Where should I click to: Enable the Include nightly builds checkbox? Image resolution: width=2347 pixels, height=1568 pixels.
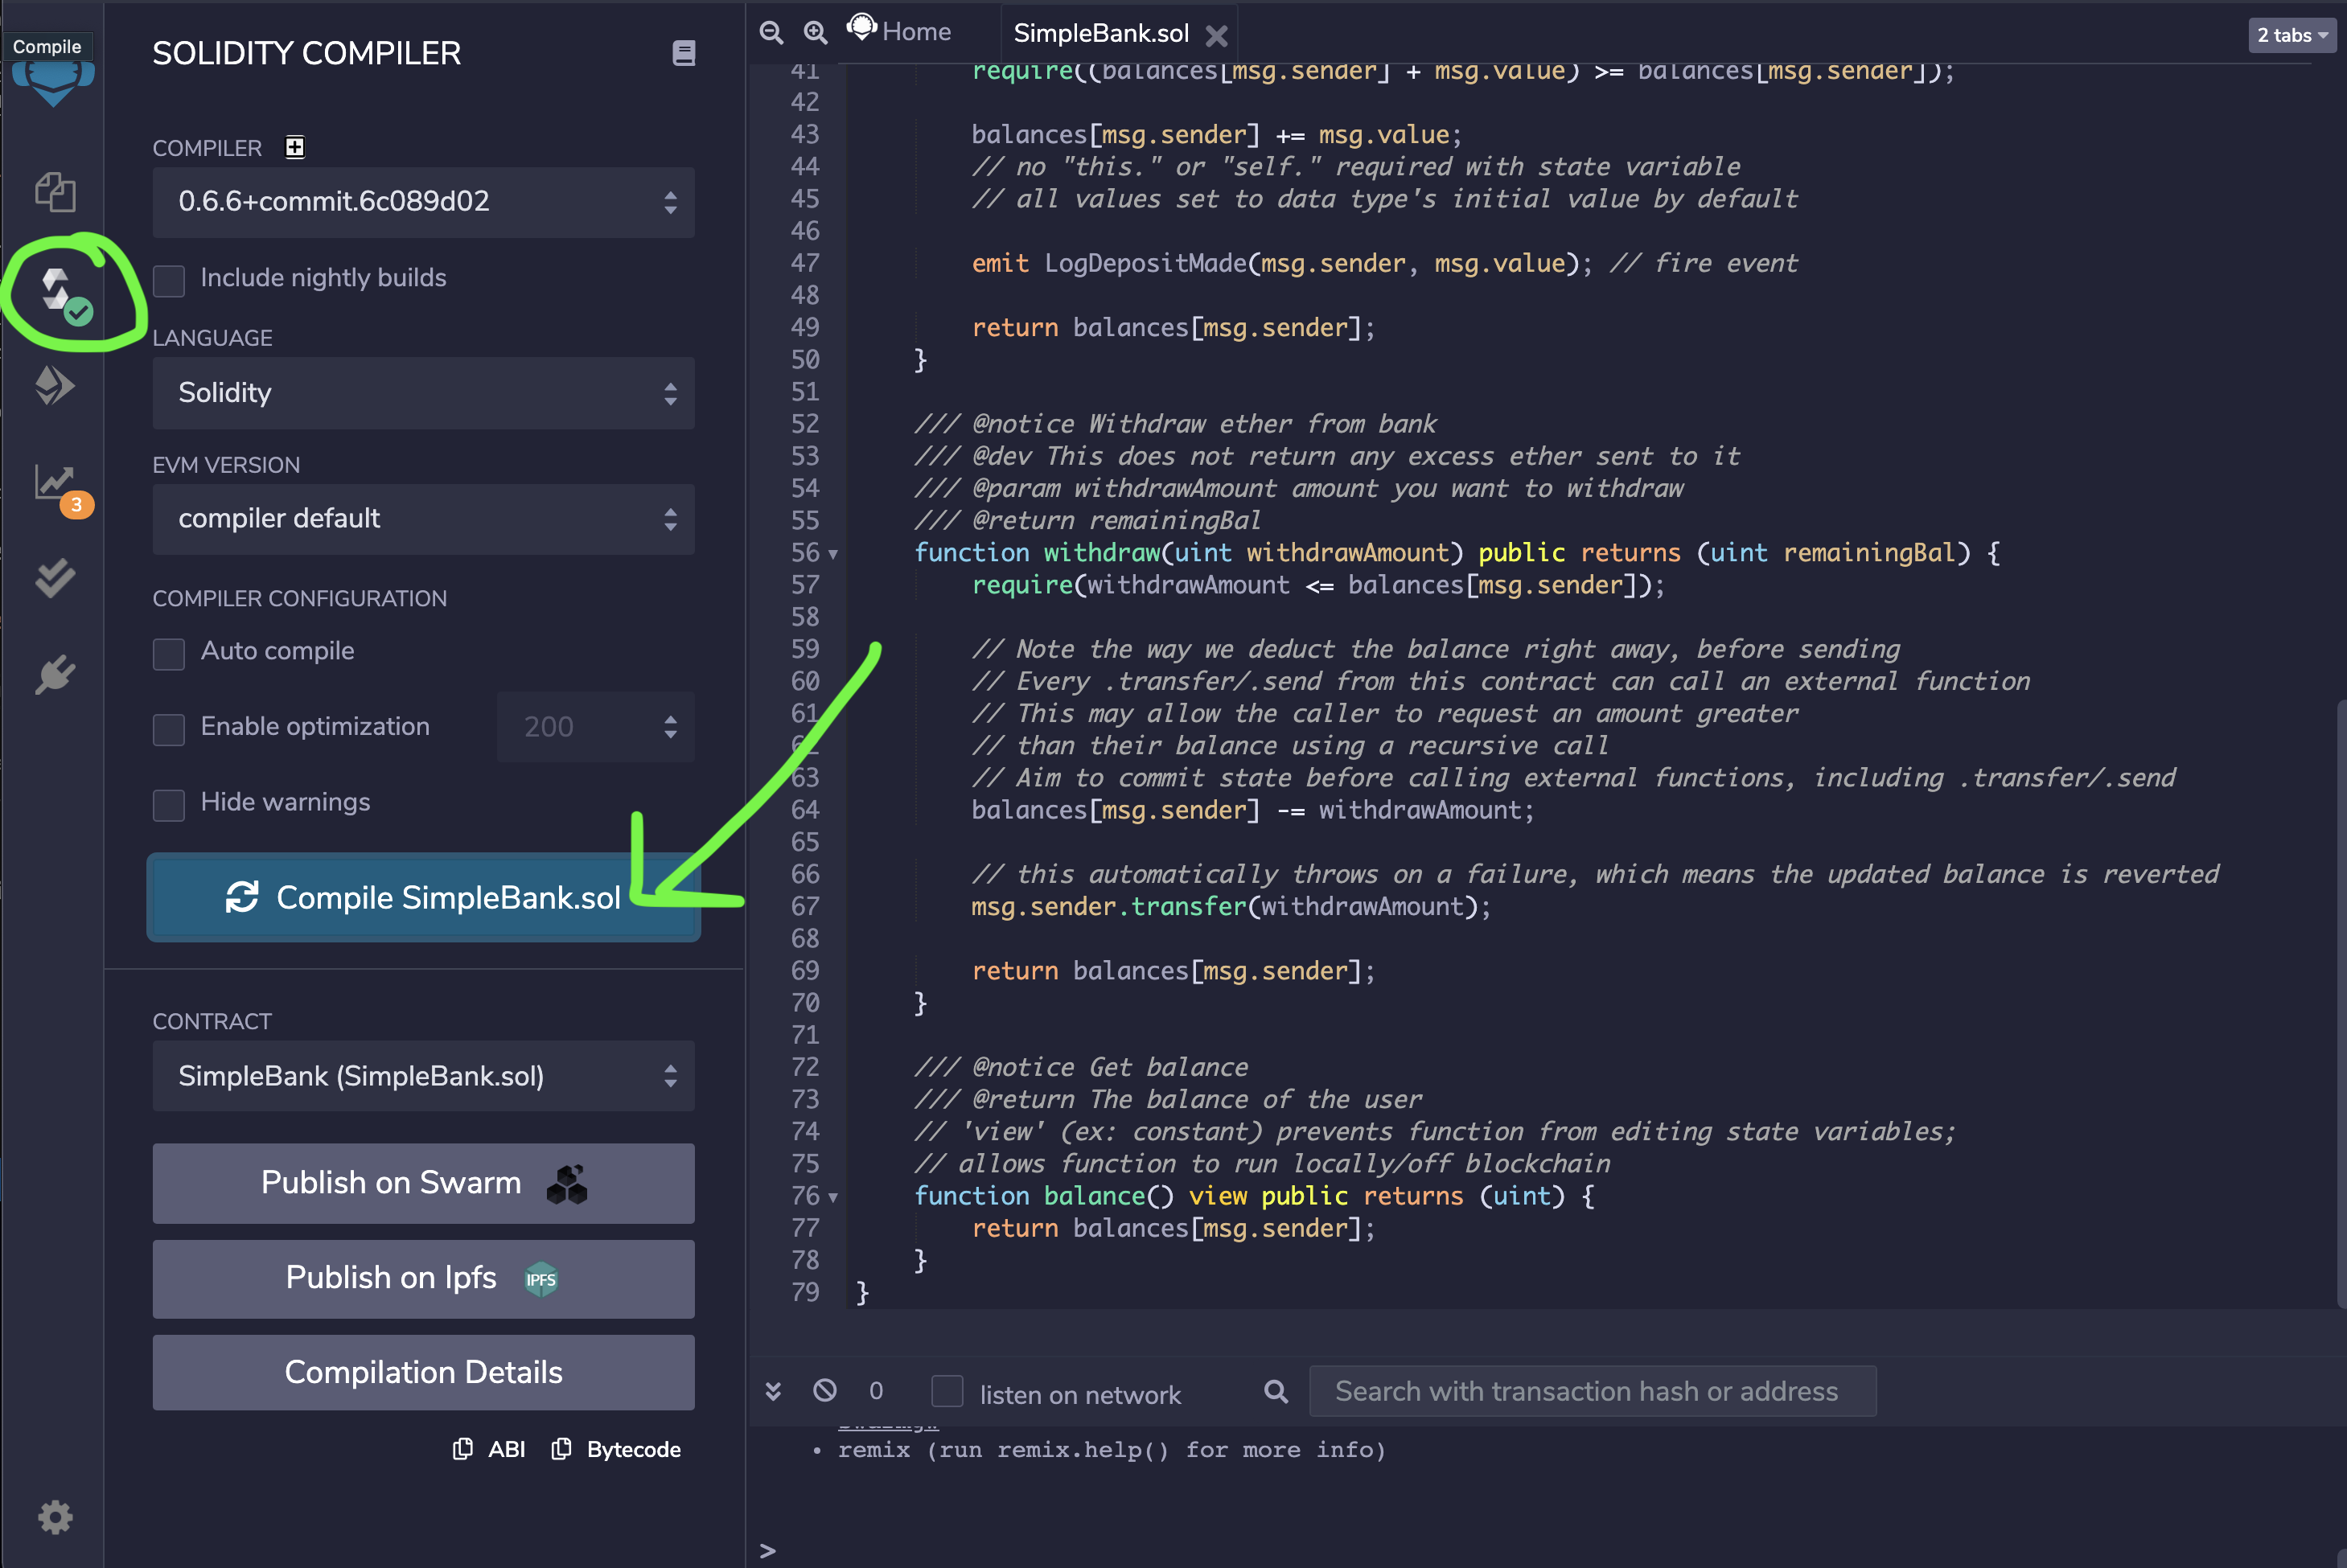(169, 281)
